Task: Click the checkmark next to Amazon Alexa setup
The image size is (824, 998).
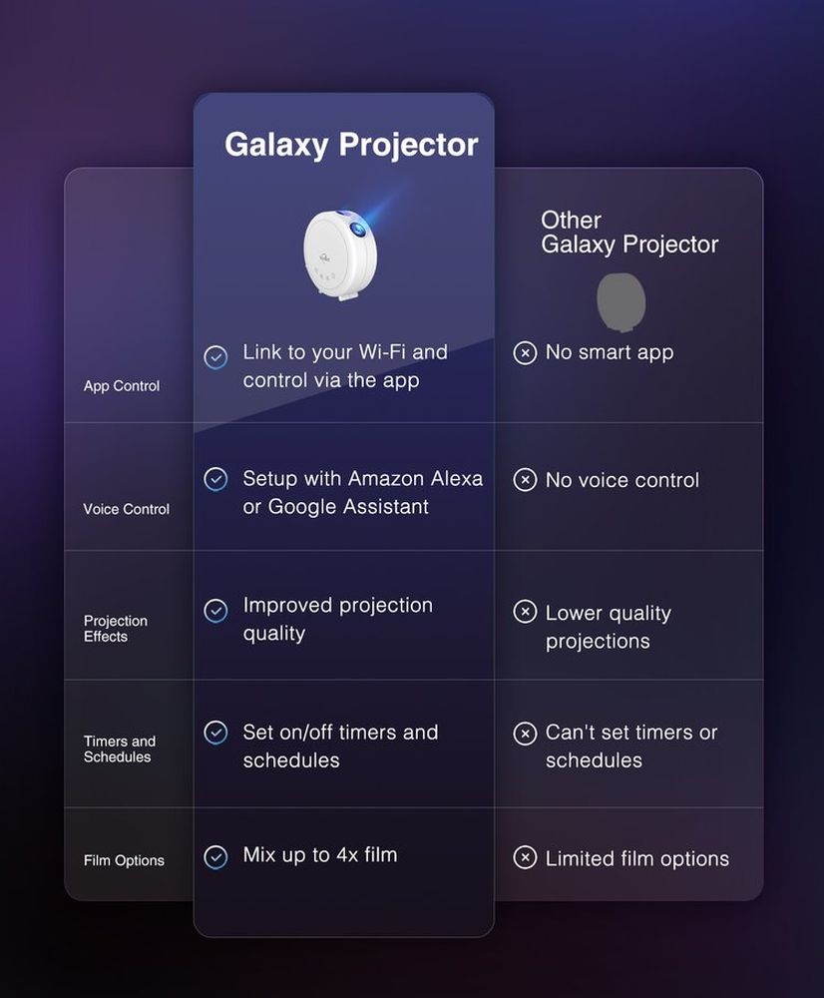Action: pyautogui.click(x=215, y=479)
